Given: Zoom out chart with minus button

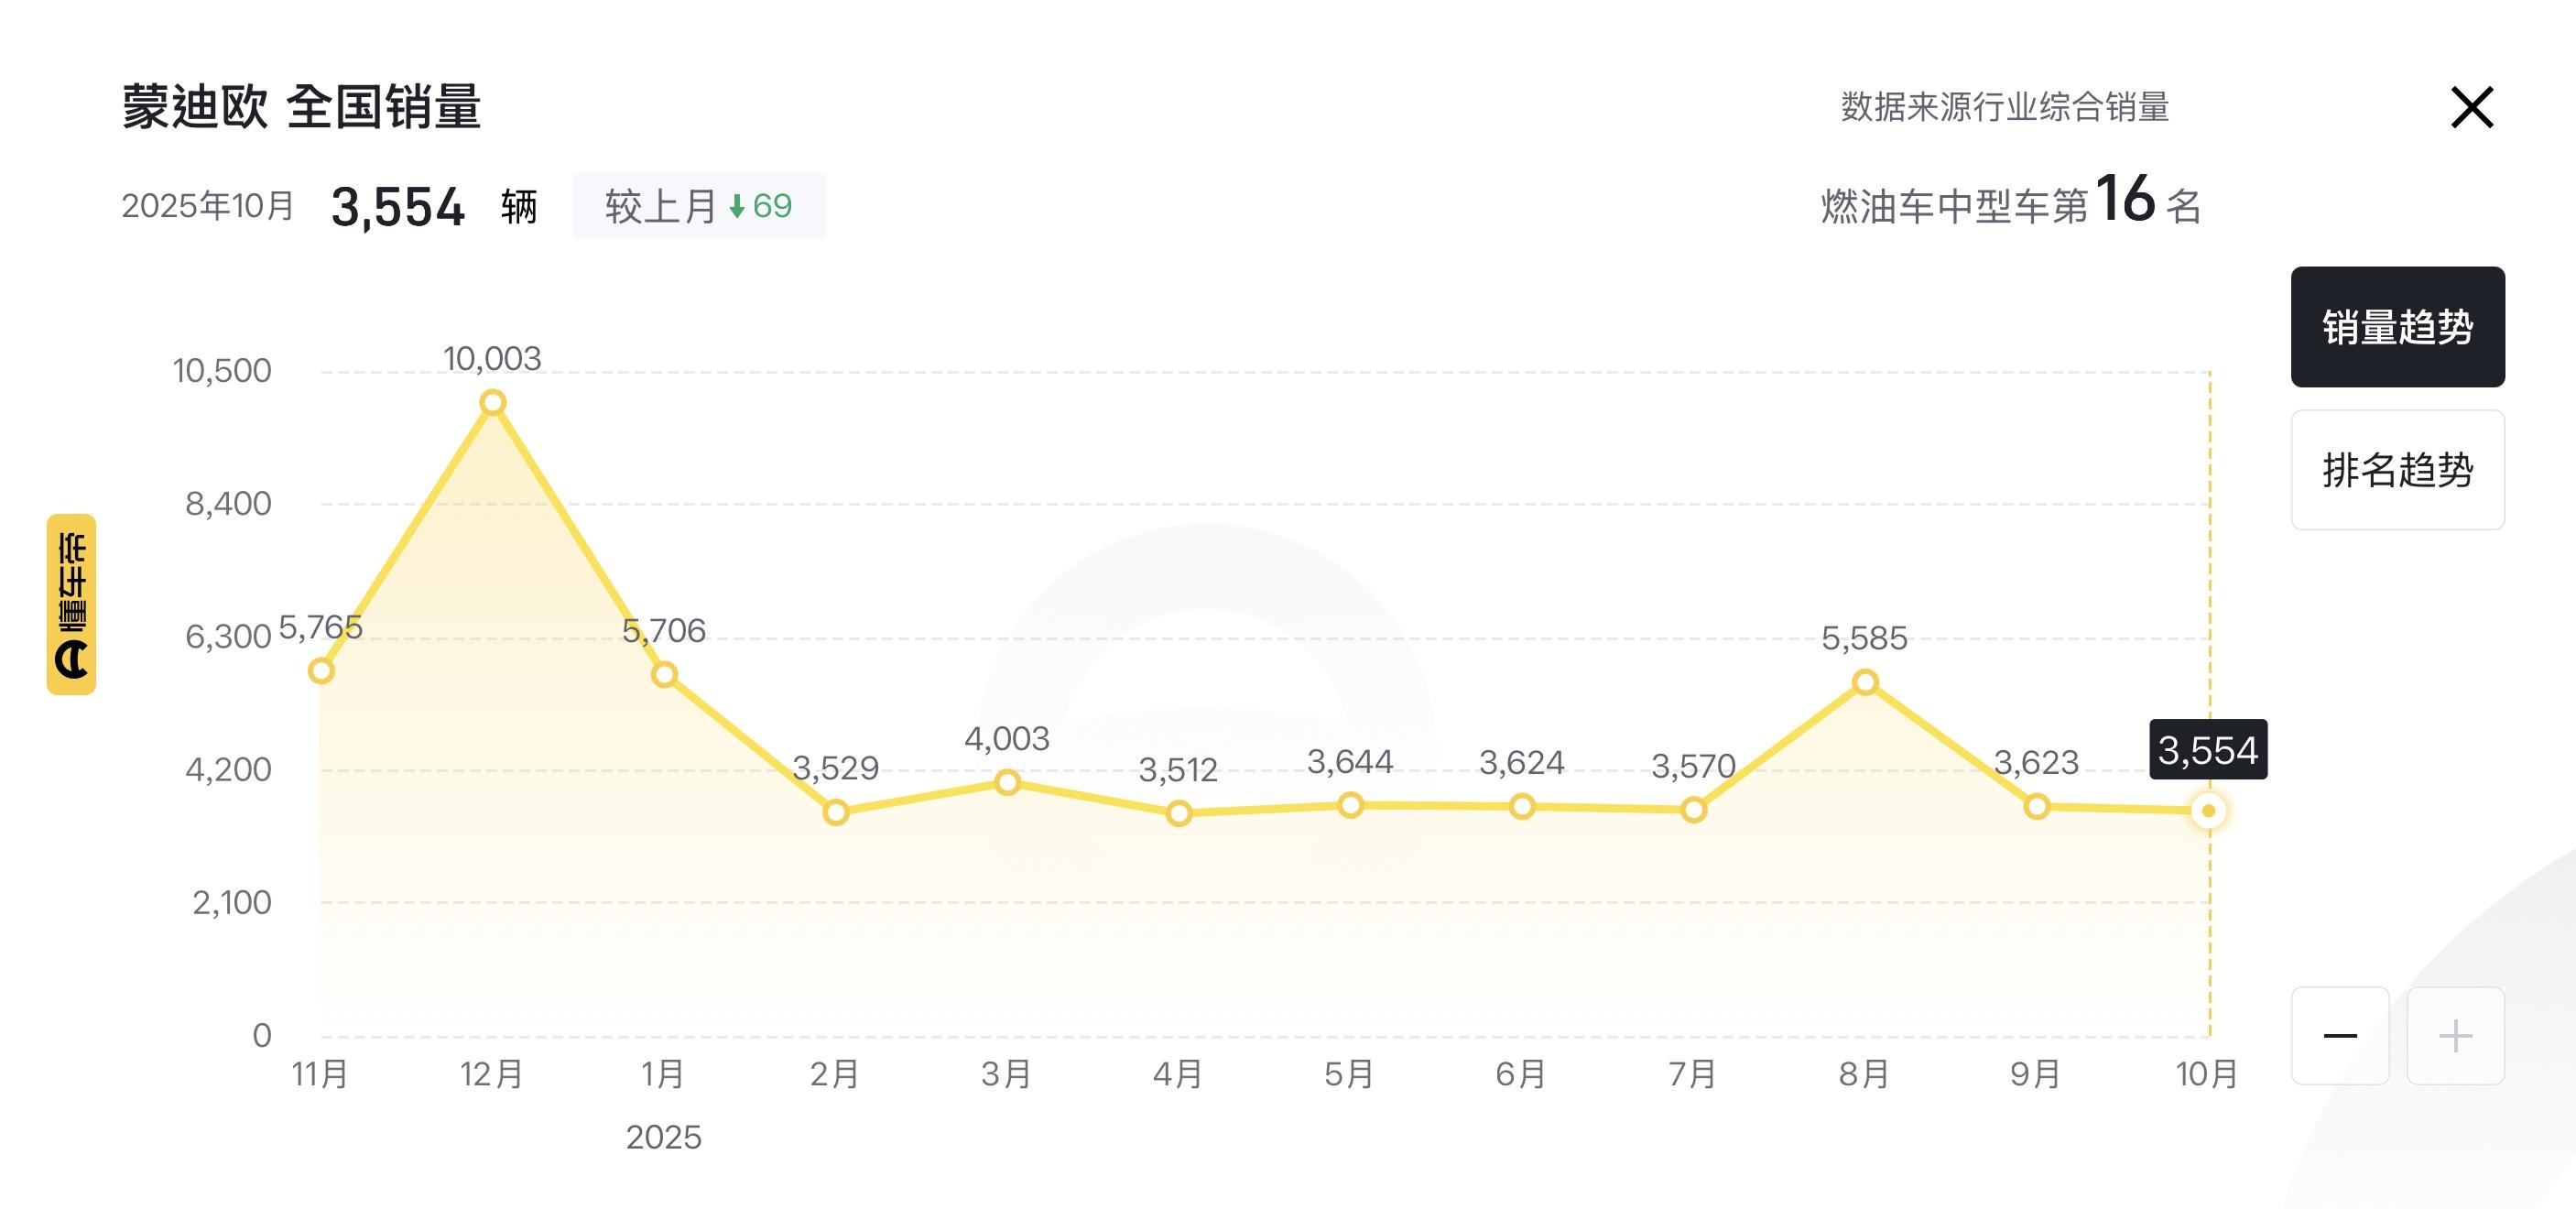Looking at the screenshot, I should coord(2340,1035).
